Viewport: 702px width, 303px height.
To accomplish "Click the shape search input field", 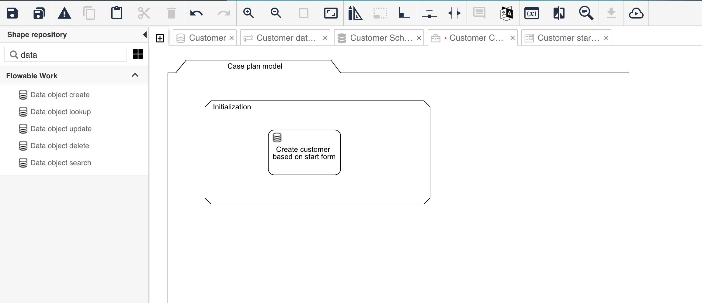I will coord(65,54).
